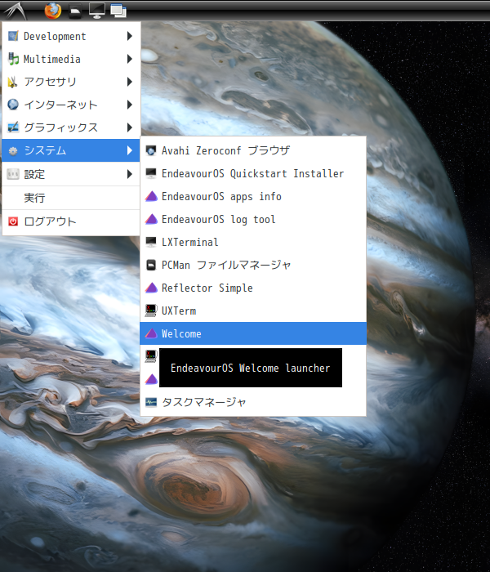The width and height of the screenshot is (490, 572).
Task: Start Reflector Simple
Action: pyautogui.click(x=253, y=288)
